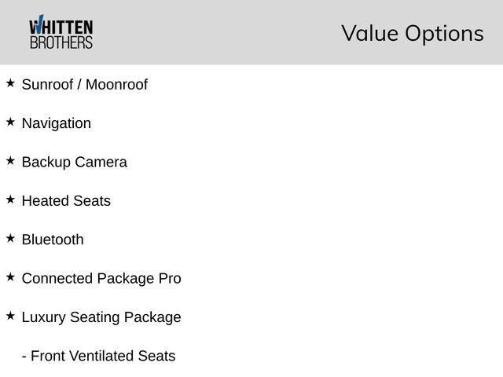Image resolution: width=503 pixels, height=377 pixels.
Task: Click the blue checkmark in the logo
Action: click(x=39, y=24)
